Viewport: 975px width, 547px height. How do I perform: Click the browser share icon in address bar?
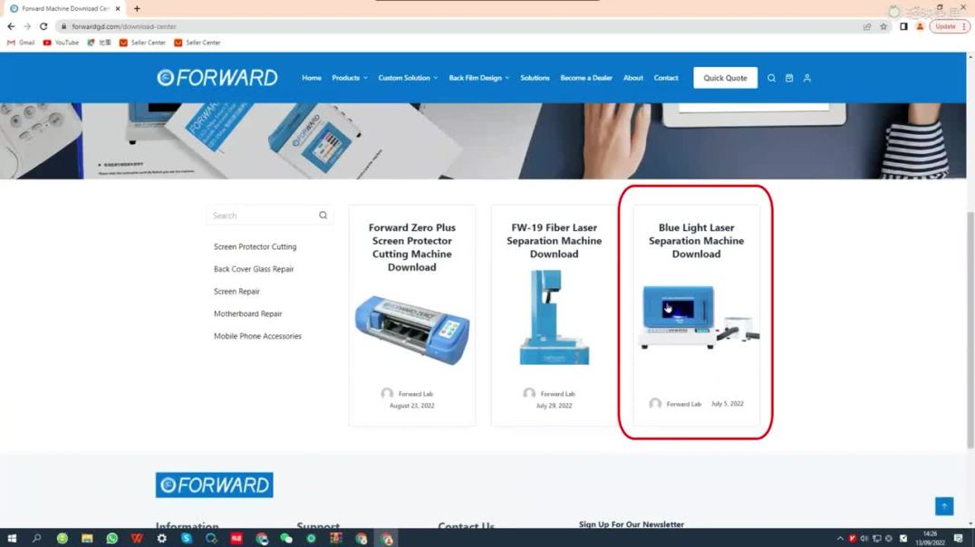[x=867, y=26]
